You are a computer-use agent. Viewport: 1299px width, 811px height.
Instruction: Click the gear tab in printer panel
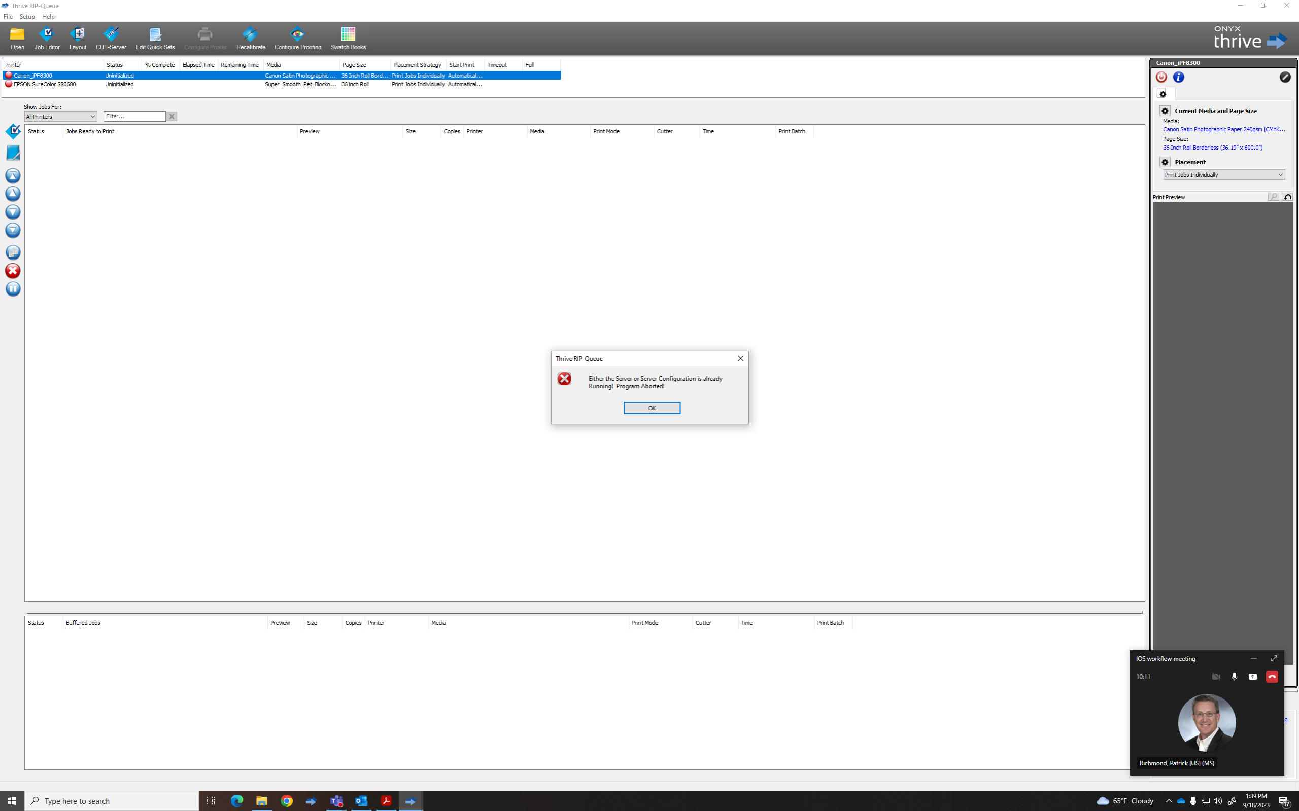click(x=1163, y=94)
